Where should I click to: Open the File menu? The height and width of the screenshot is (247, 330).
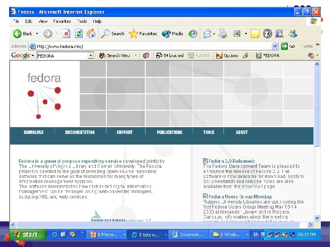16,21
